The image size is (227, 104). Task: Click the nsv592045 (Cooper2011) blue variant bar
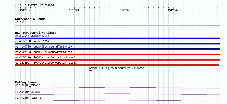point(117,38)
